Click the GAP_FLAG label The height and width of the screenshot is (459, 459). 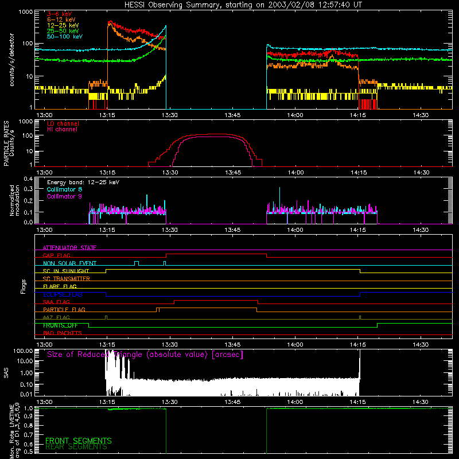[x=56, y=255]
